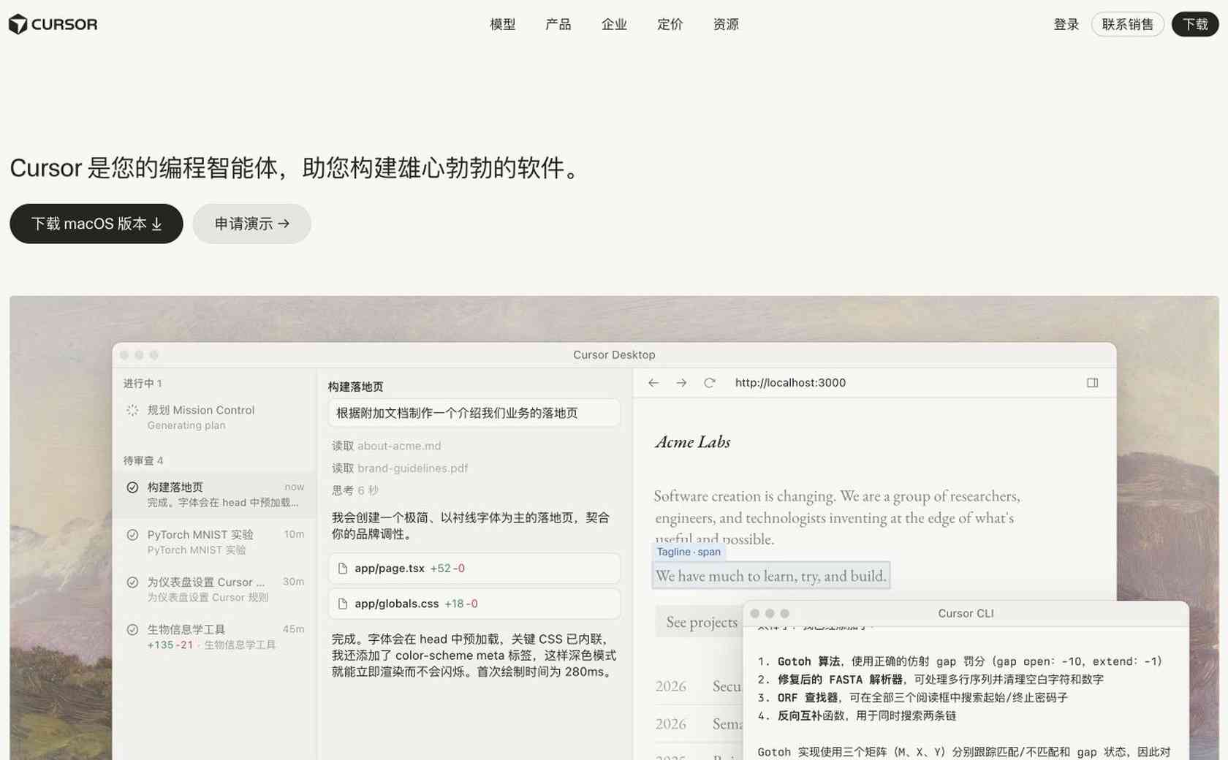The width and height of the screenshot is (1228, 760).
Task: Click the spinner icon beside 规划 Mission Control
Action: pyautogui.click(x=132, y=410)
